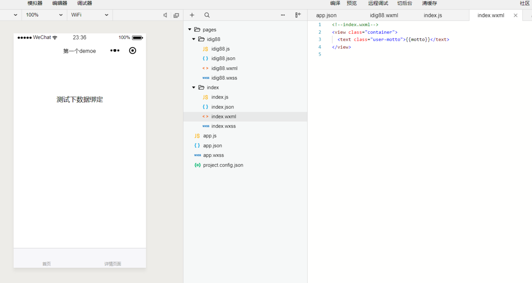The width and height of the screenshot is (532, 283).
Task: Click the {{motto}} code on line 3
Action: click(418, 39)
